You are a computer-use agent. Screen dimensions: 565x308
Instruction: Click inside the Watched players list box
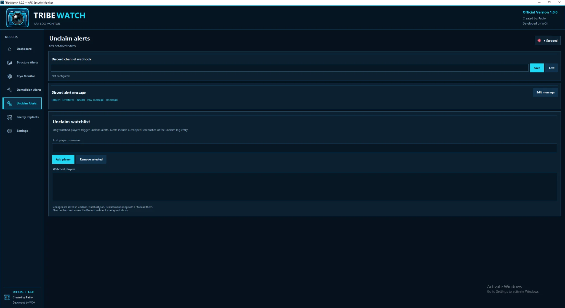(x=304, y=187)
